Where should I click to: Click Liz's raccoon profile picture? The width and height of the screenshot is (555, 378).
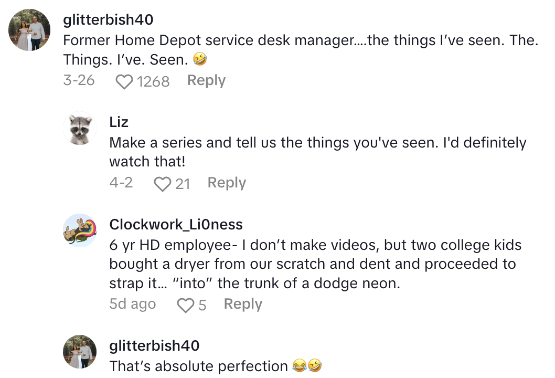coord(81,128)
